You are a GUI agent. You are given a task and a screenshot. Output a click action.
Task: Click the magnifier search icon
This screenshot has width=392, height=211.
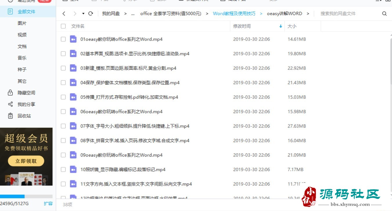point(384,14)
